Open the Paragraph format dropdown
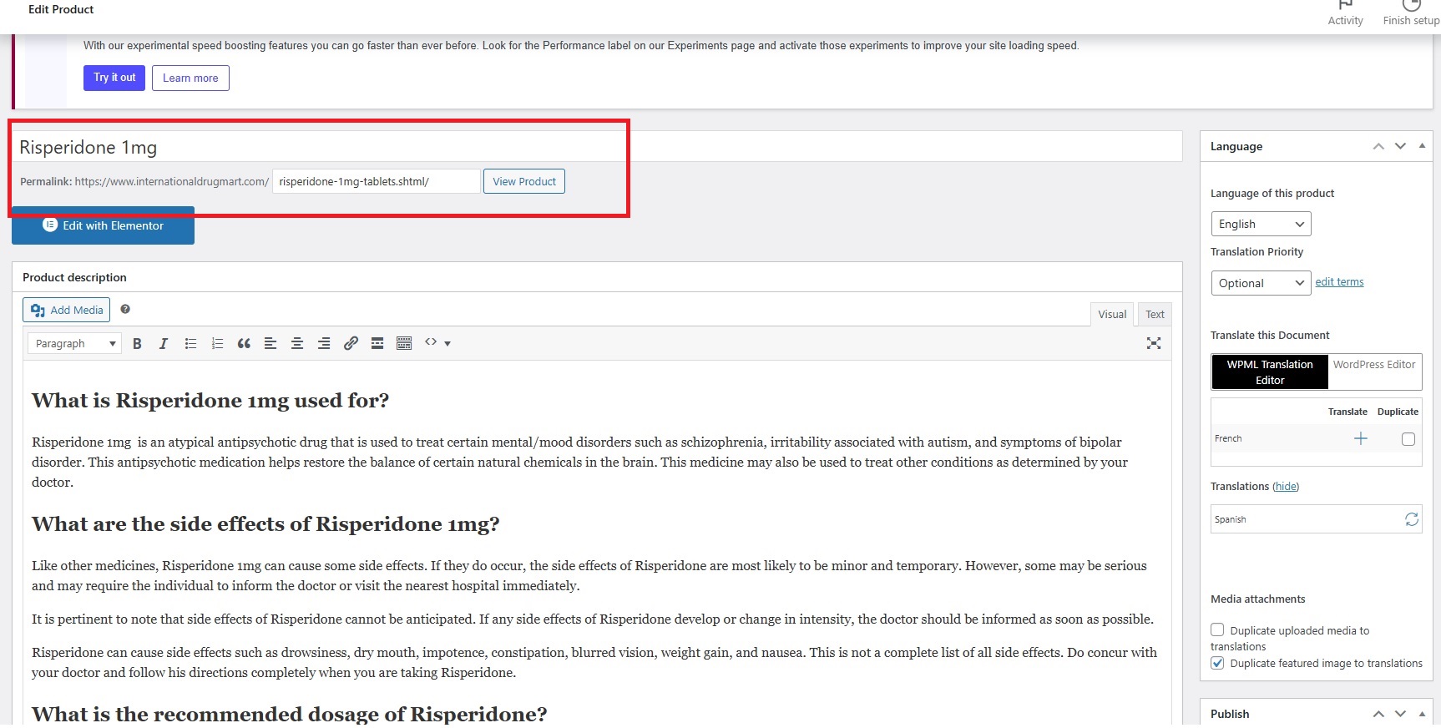 pyautogui.click(x=74, y=343)
